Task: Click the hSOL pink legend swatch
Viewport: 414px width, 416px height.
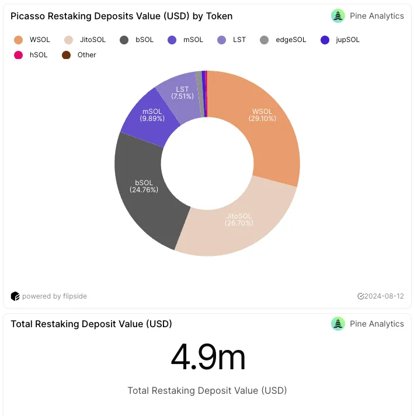Action: (x=18, y=55)
